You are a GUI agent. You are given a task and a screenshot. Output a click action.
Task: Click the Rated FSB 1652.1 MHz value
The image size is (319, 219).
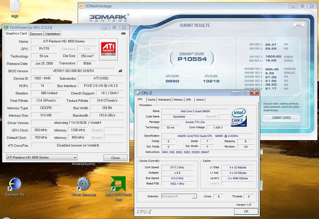tap(177, 184)
